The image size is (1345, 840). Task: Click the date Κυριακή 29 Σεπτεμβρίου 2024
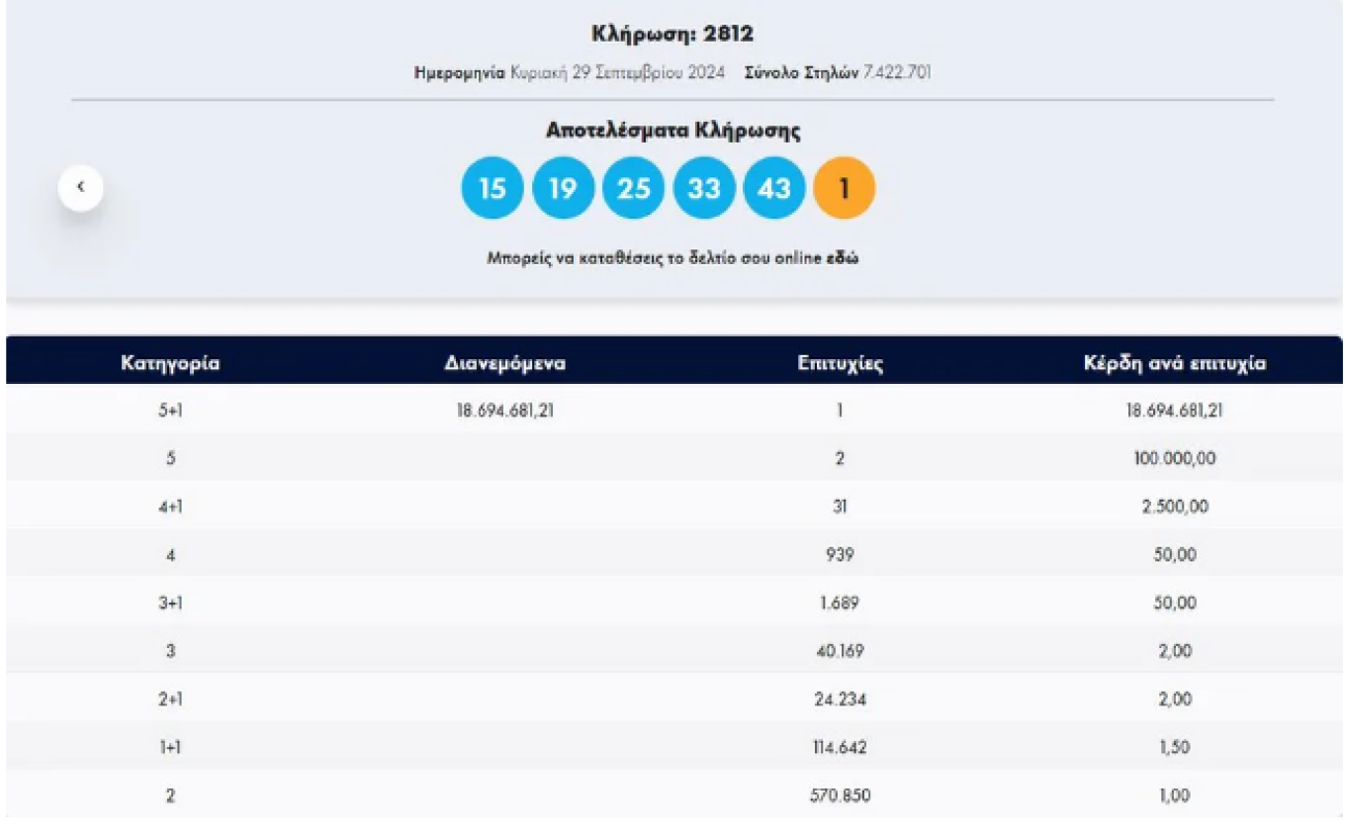pyautogui.click(x=617, y=72)
